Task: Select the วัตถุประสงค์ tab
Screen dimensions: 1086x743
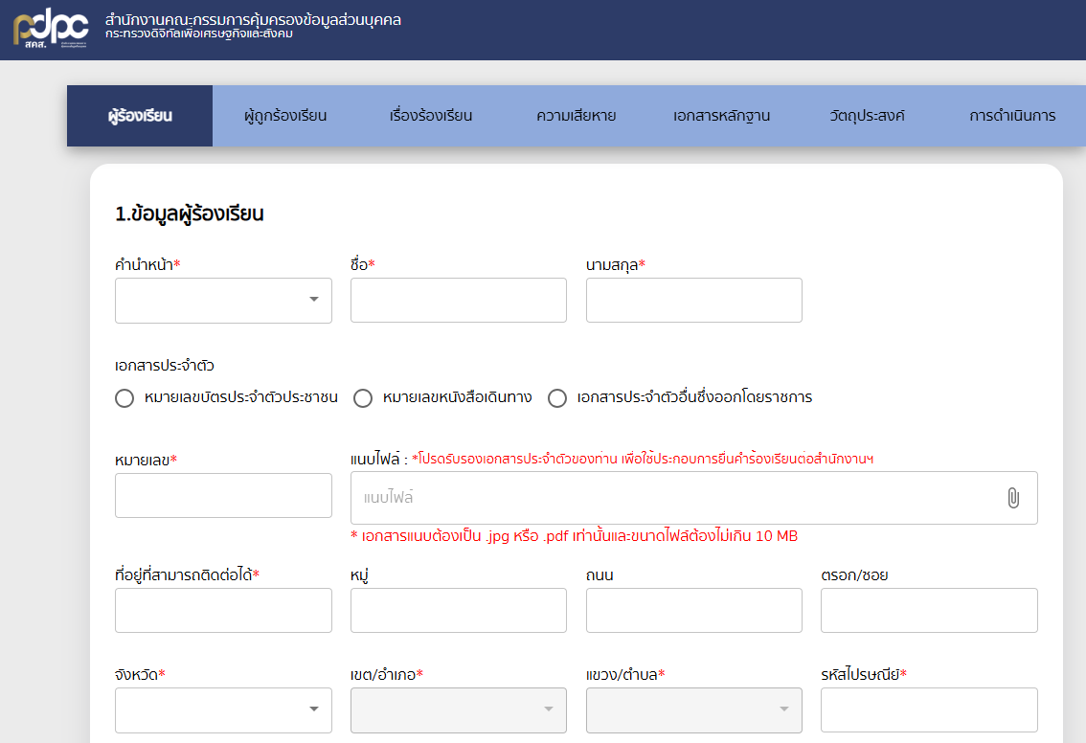Action: point(867,116)
